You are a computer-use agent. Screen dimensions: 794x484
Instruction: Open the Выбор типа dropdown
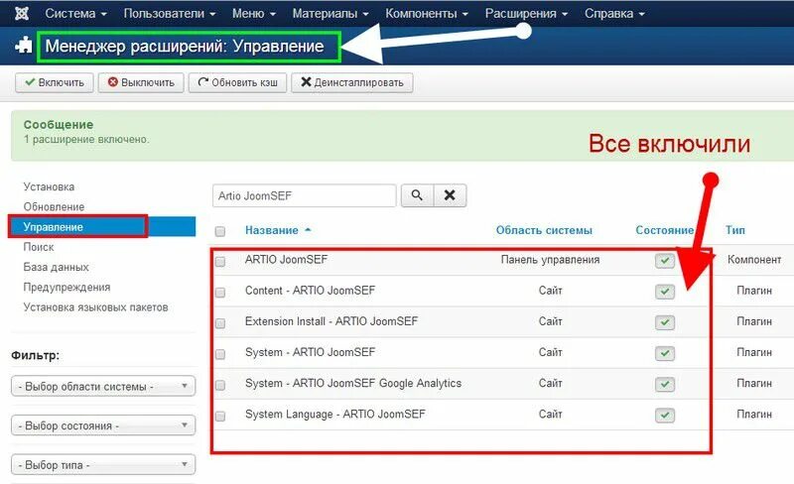click(x=103, y=464)
